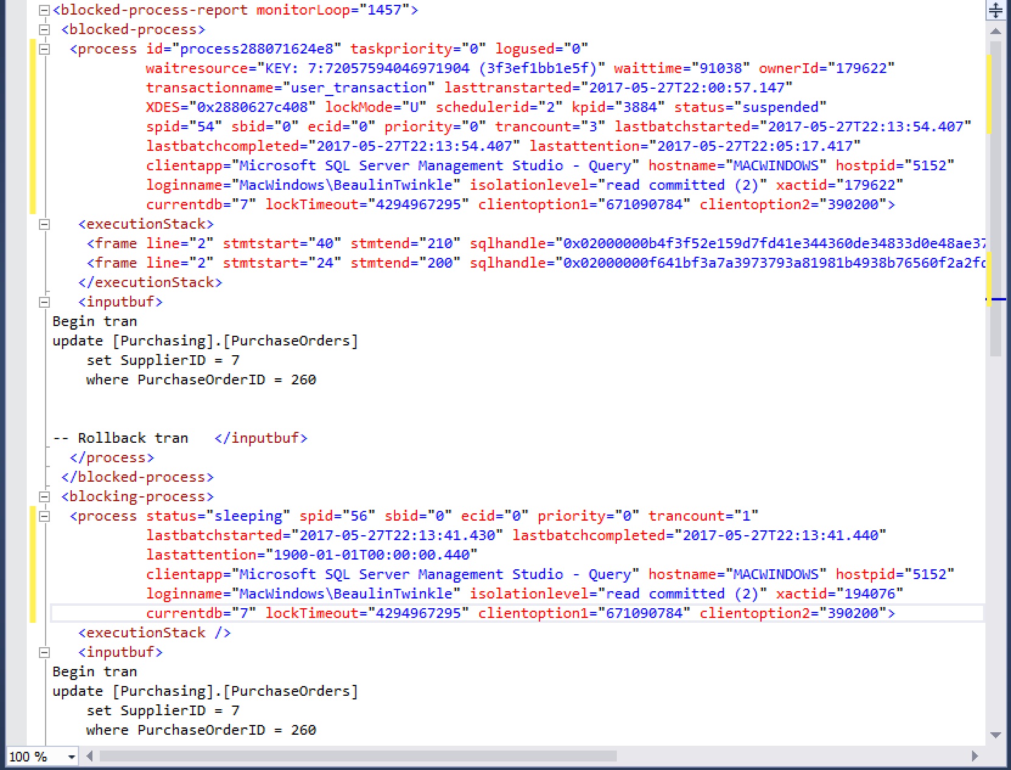Collapse the blocked-process-report root node
This screenshot has width=1011, height=770.
44,10
